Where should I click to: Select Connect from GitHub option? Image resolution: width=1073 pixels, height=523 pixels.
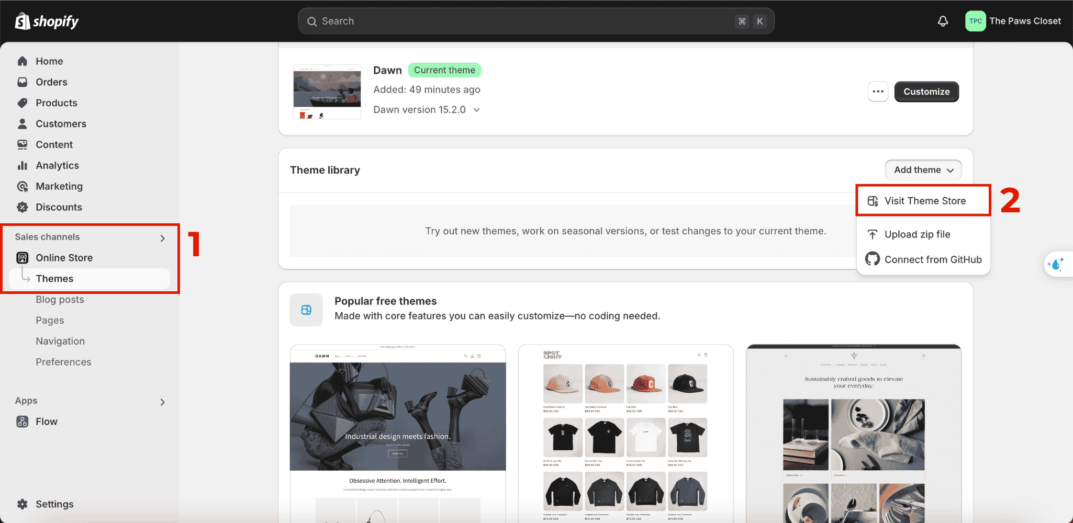pos(923,259)
